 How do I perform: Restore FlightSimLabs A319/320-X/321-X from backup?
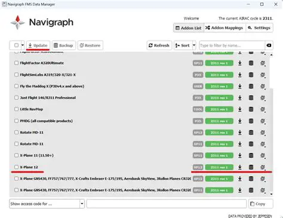[x=263, y=75]
